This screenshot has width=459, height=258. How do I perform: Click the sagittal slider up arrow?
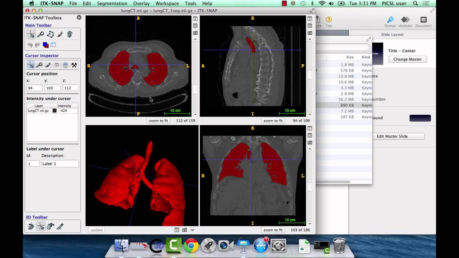point(310,39)
